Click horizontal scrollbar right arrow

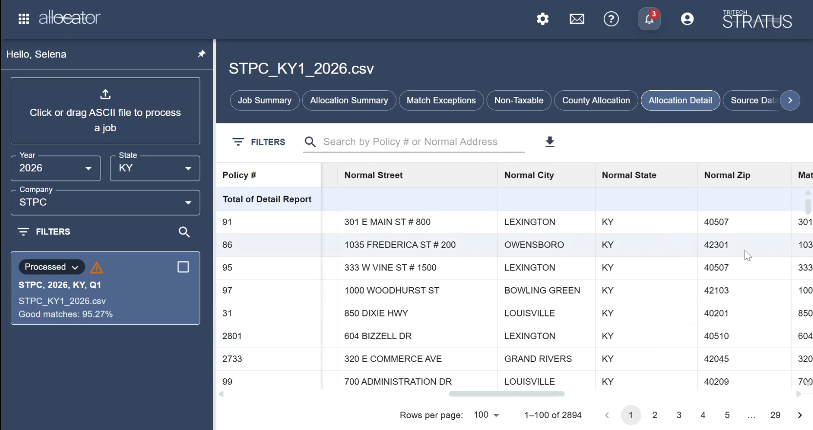click(x=798, y=394)
